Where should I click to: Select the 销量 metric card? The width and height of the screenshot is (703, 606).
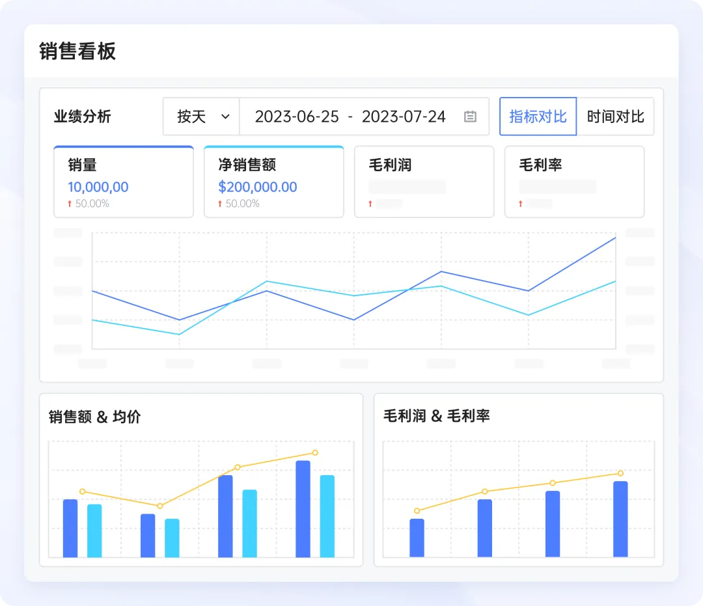click(x=124, y=182)
